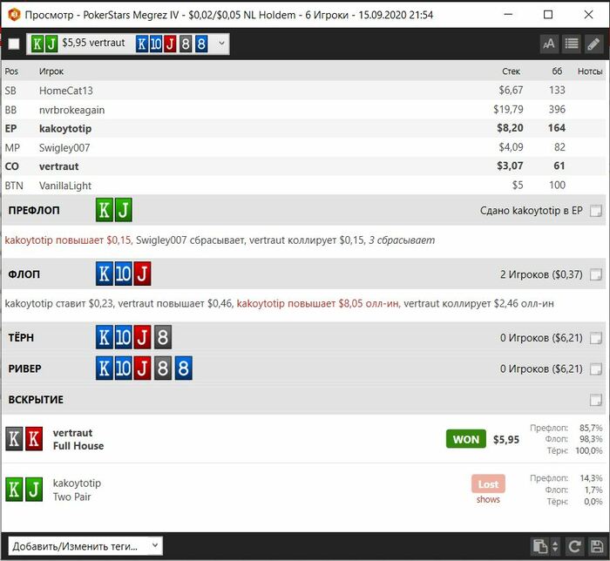Click the blue K card in the ФЛОП row
The width and height of the screenshot is (610, 561).
click(x=105, y=274)
